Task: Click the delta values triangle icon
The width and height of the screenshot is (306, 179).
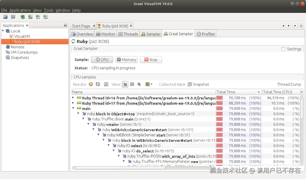Action: [106, 84]
